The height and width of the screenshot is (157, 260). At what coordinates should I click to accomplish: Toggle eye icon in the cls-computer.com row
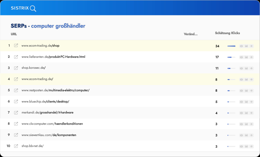point(242,124)
